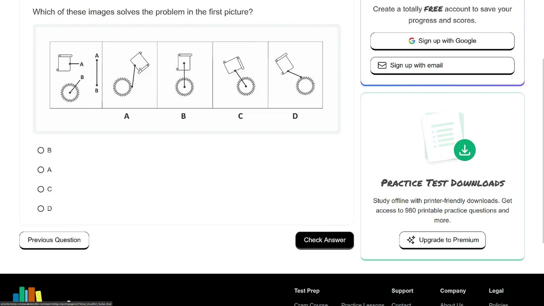
Task: Click the Company footer heading
Action: [x=453, y=291]
